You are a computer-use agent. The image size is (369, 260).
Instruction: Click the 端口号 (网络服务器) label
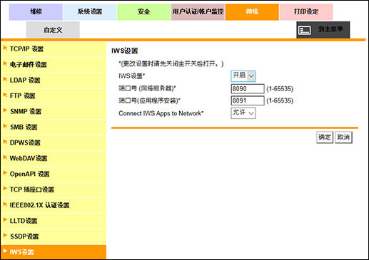click(x=147, y=88)
